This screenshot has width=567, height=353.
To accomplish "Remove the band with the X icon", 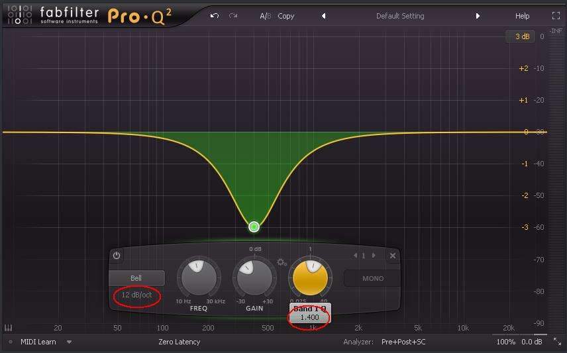I will point(393,256).
